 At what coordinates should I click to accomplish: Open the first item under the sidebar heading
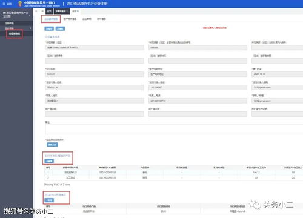(x=9, y=23)
